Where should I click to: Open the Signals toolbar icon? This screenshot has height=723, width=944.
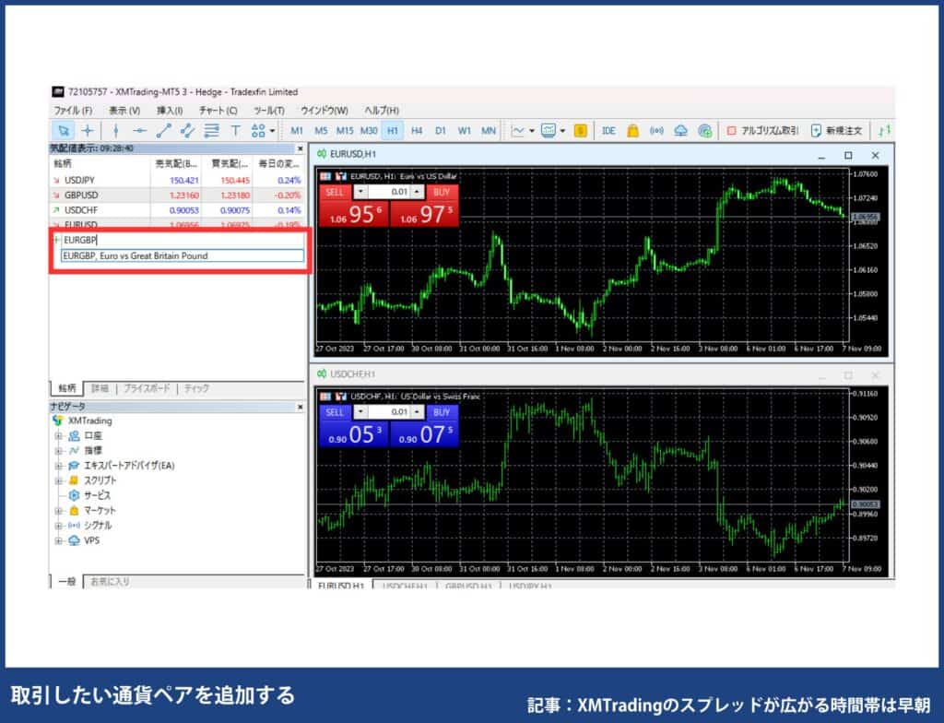coord(656,131)
